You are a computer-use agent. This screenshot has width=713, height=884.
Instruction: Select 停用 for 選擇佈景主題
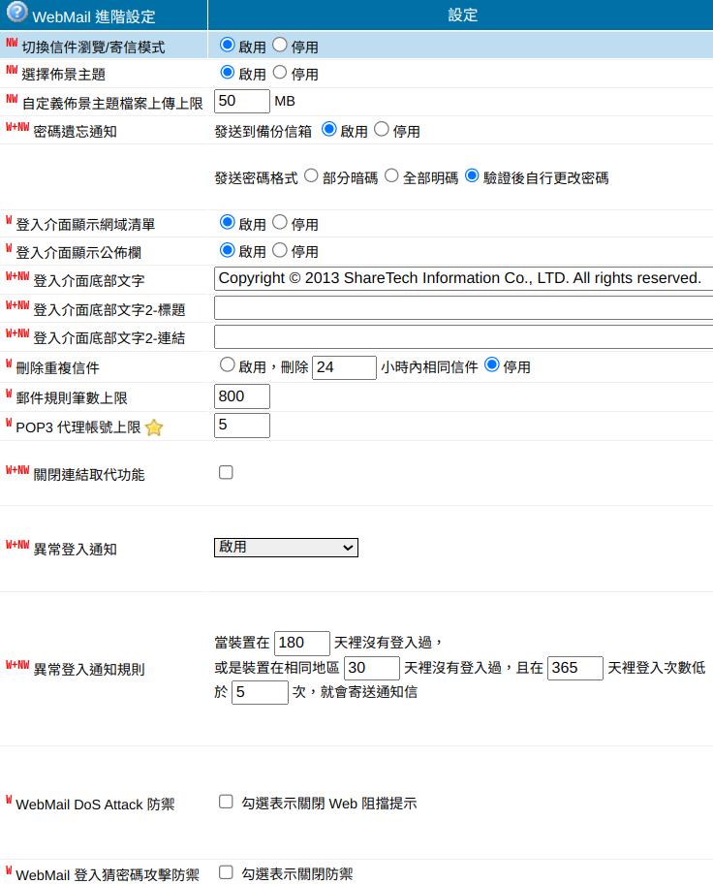pos(280,73)
